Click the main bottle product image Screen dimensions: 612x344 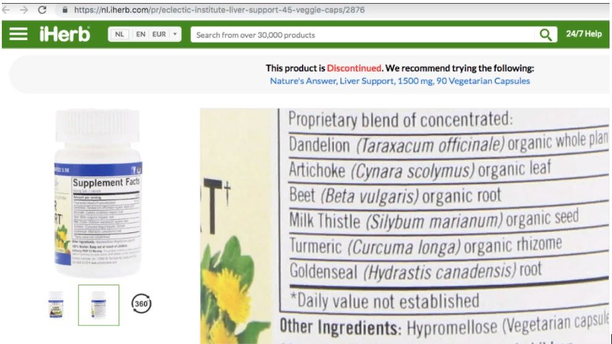coord(98,193)
